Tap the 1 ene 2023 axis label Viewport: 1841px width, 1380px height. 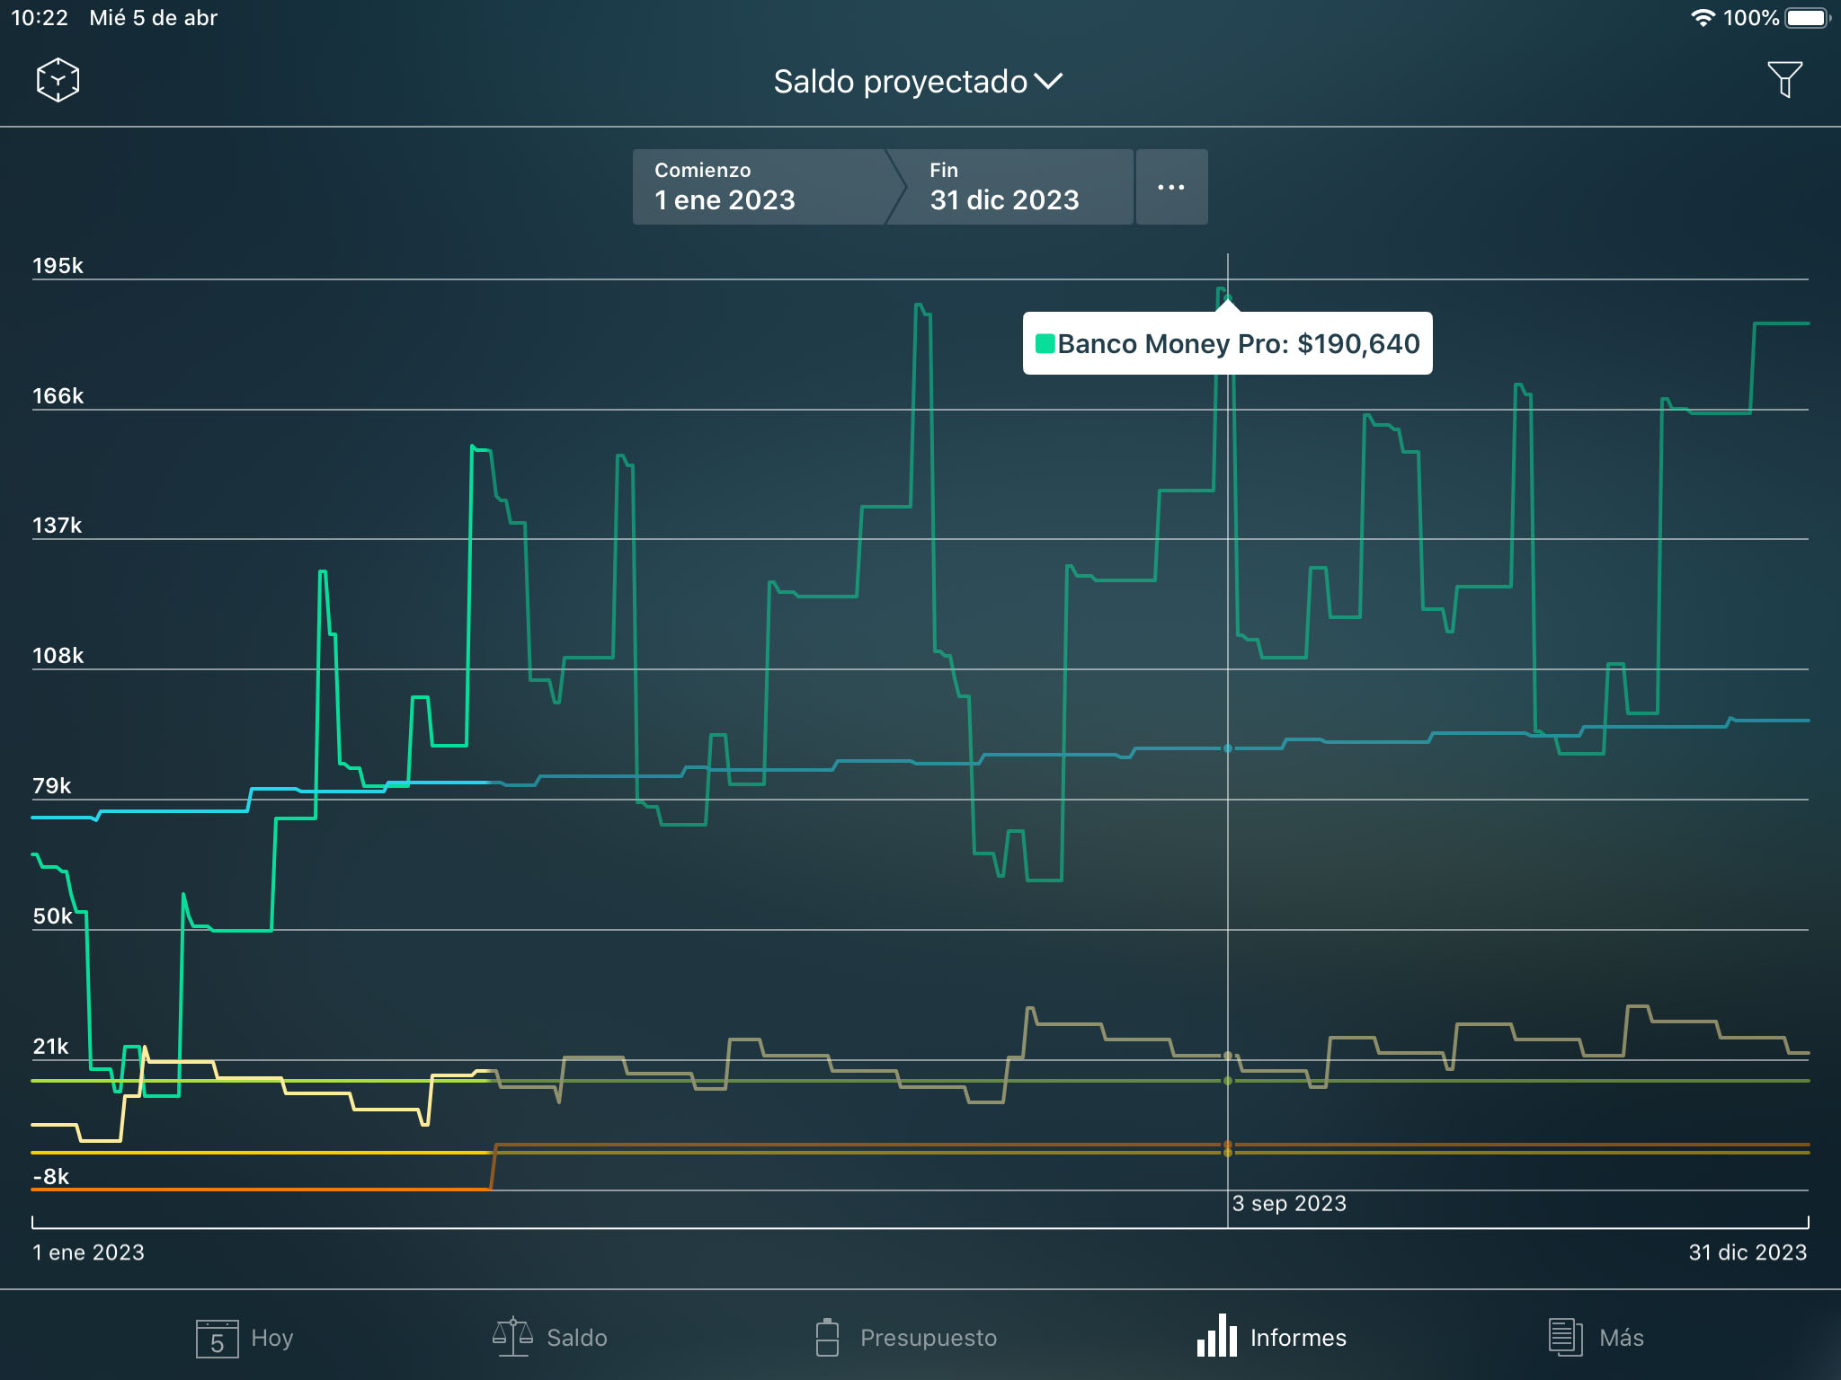88,1252
